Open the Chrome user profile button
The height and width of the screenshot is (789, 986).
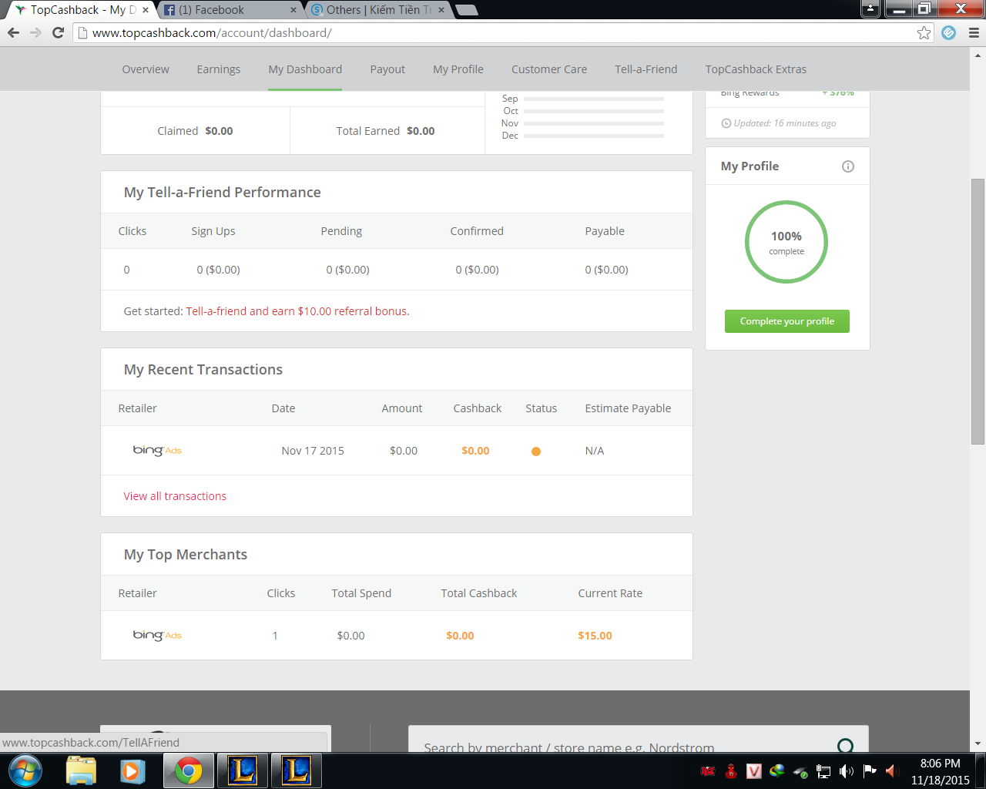click(x=870, y=9)
